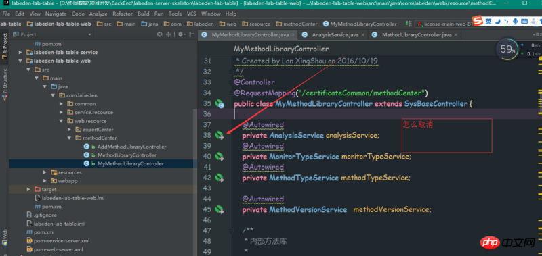The width and height of the screenshot is (542, 256).
Task: Collapse the com.labeden package arrow
Action: coord(54,95)
